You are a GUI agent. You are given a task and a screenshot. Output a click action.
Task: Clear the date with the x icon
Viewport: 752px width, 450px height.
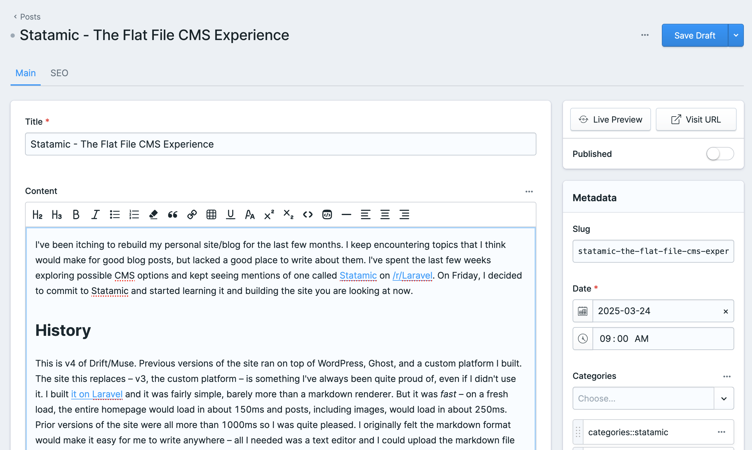[x=725, y=311]
